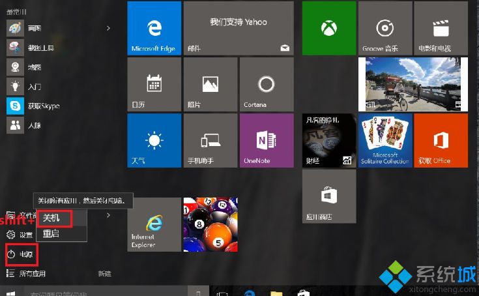Open Store from the taskbar
This screenshot has height=296, width=479.
coord(303,293)
